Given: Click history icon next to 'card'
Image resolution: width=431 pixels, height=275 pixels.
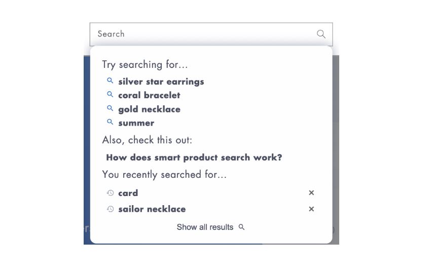Looking at the screenshot, I should tap(110, 193).
